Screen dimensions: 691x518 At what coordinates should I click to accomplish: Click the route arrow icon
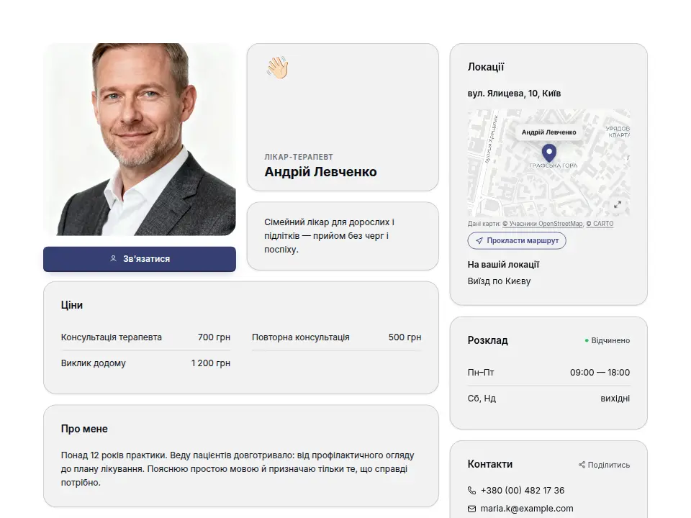pyautogui.click(x=479, y=240)
